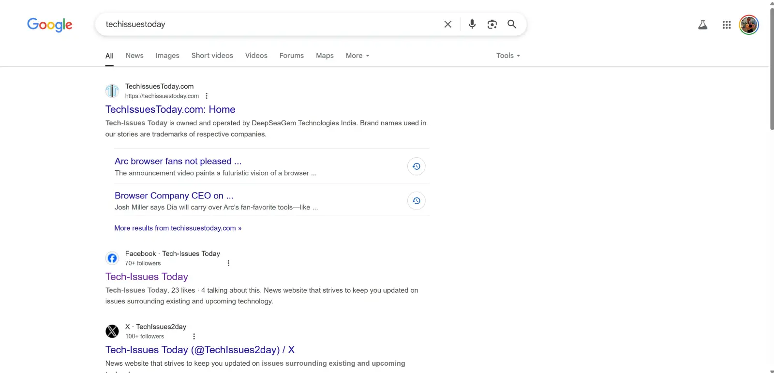
Task: Start voice search with the microphone icon
Action: [x=472, y=24]
